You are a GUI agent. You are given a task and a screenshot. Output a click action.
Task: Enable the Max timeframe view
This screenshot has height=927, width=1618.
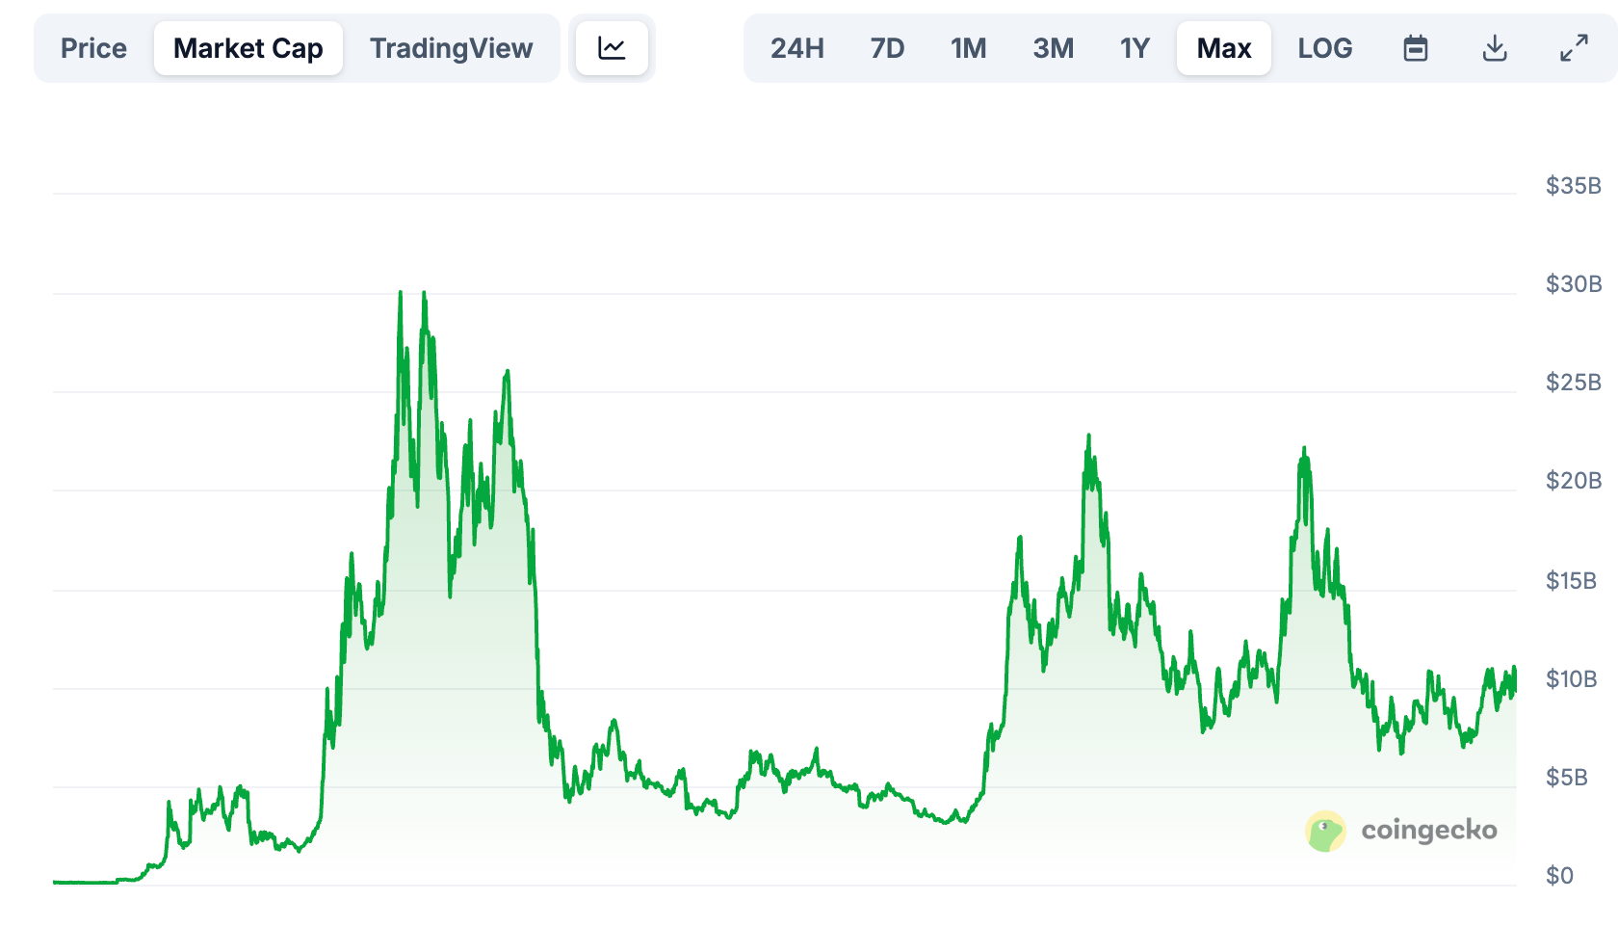pos(1223,47)
